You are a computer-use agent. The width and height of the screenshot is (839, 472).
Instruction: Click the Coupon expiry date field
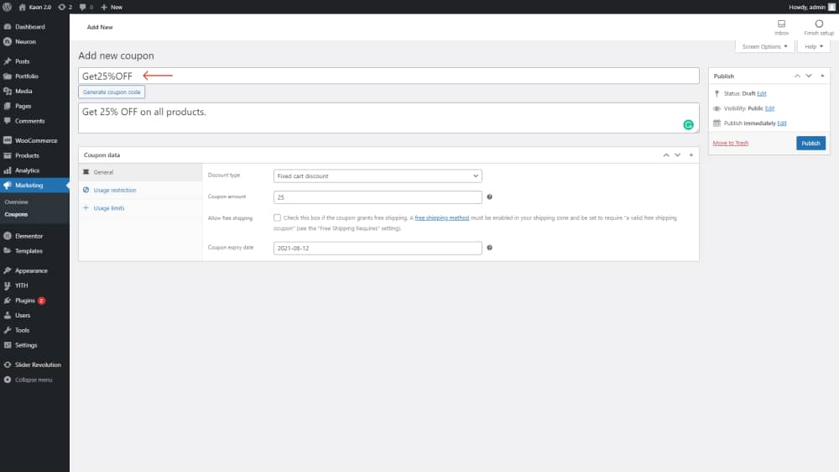coord(378,249)
